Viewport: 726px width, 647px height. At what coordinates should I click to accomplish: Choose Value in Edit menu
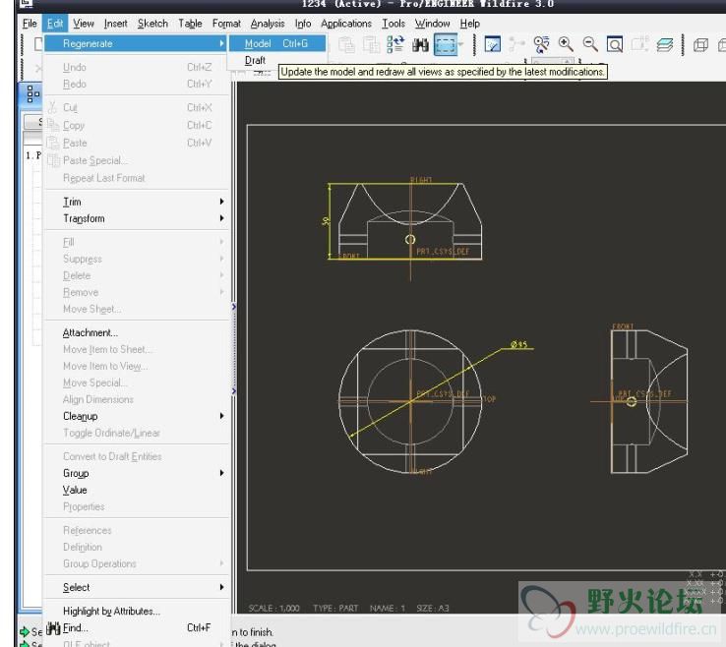(137, 490)
